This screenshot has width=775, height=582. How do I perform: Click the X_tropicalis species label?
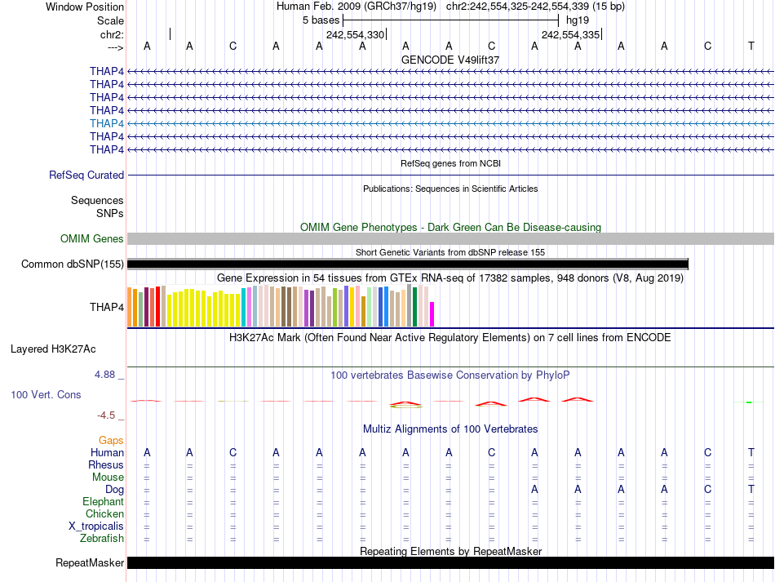[x=96, y=526]
